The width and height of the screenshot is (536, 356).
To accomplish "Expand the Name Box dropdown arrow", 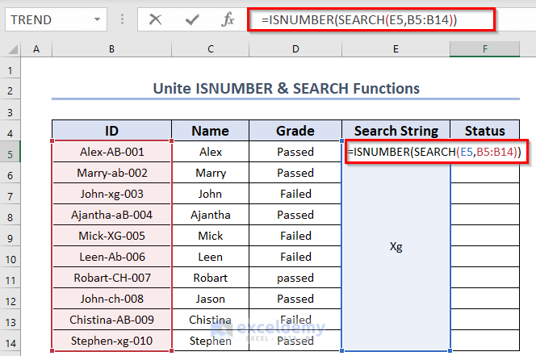I will tap(98, 19).
